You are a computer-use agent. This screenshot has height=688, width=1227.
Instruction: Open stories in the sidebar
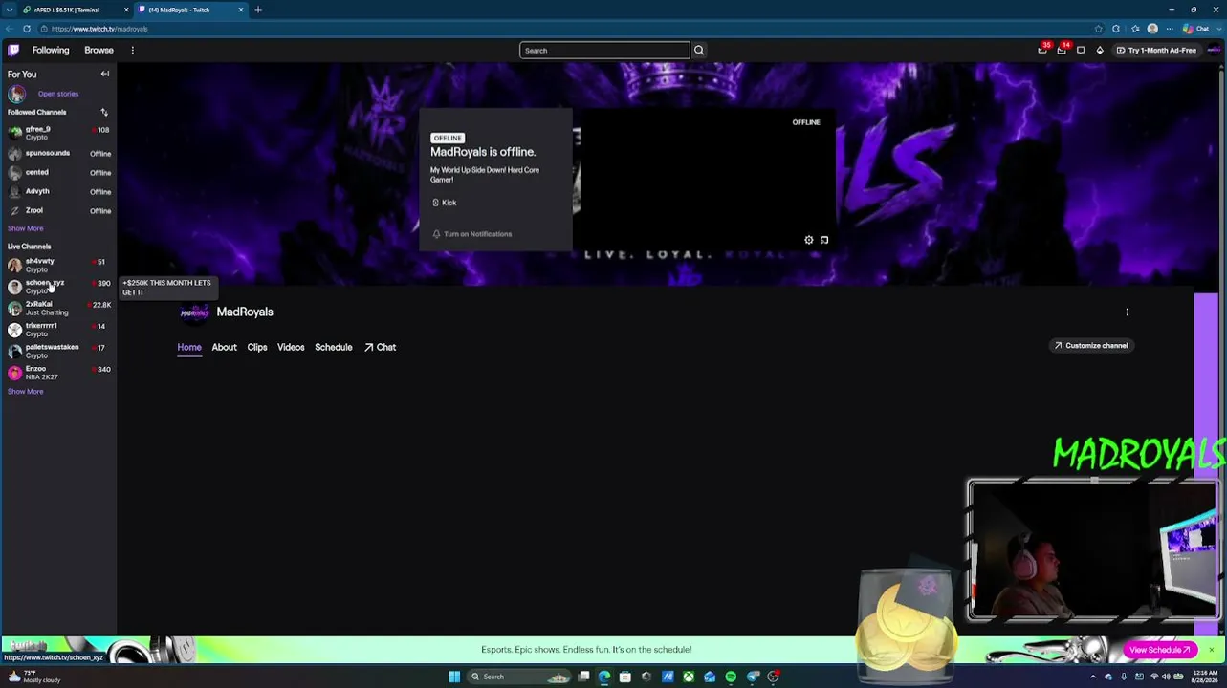(58, 94)
